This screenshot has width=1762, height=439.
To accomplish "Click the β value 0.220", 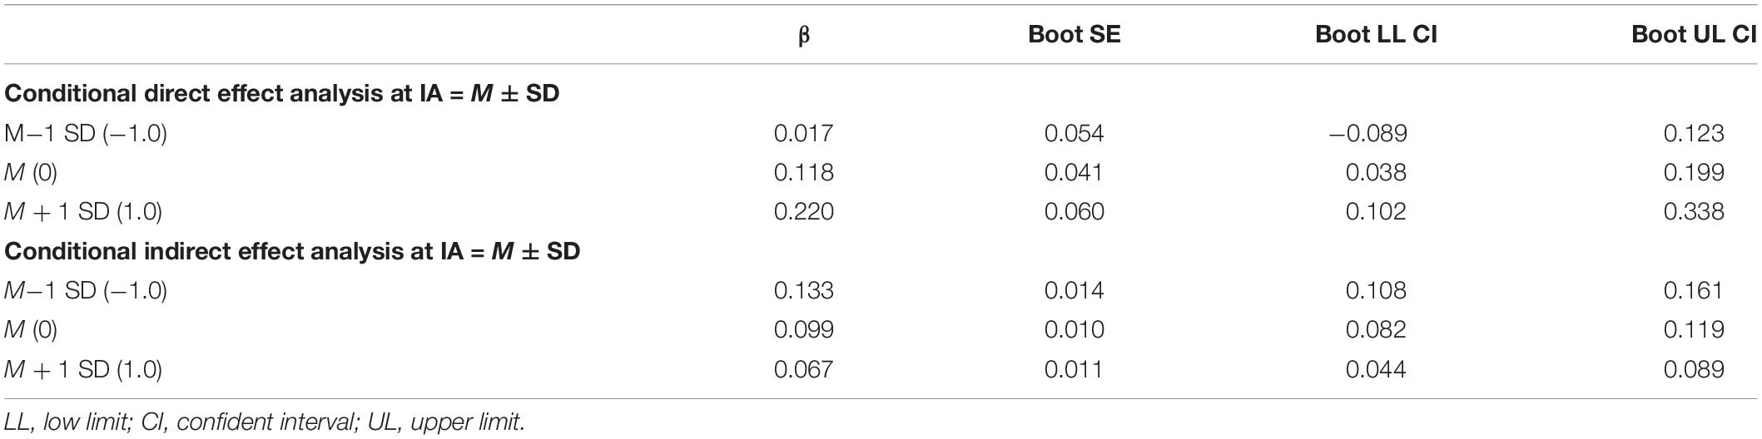I will tap(803, 211).
